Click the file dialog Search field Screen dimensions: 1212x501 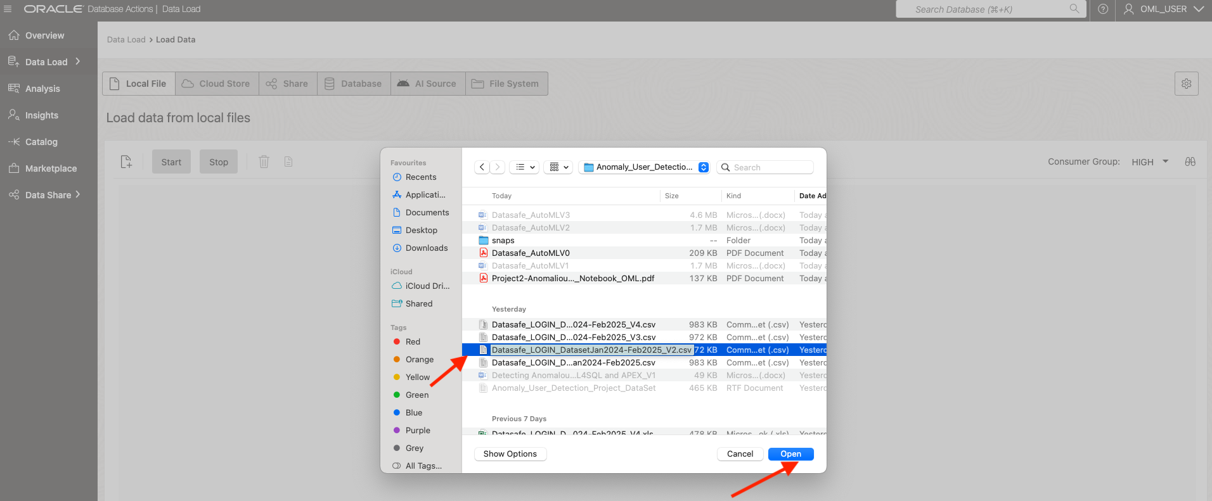point(765,167)
